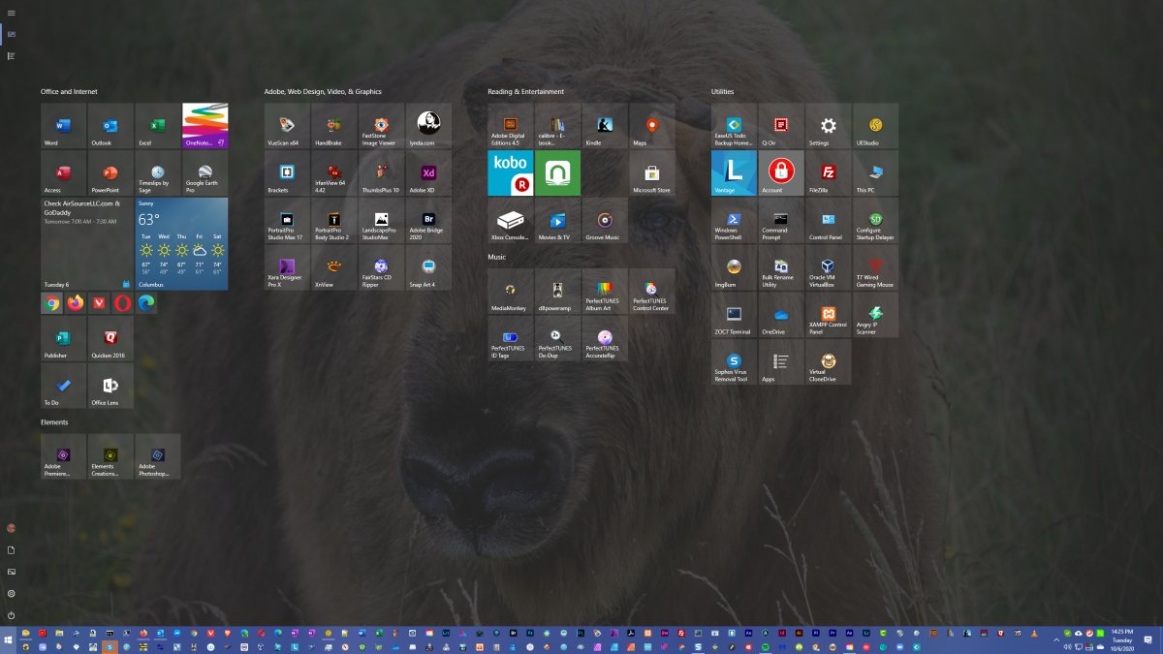Launch the FileZilla tile

pos(829,173)
